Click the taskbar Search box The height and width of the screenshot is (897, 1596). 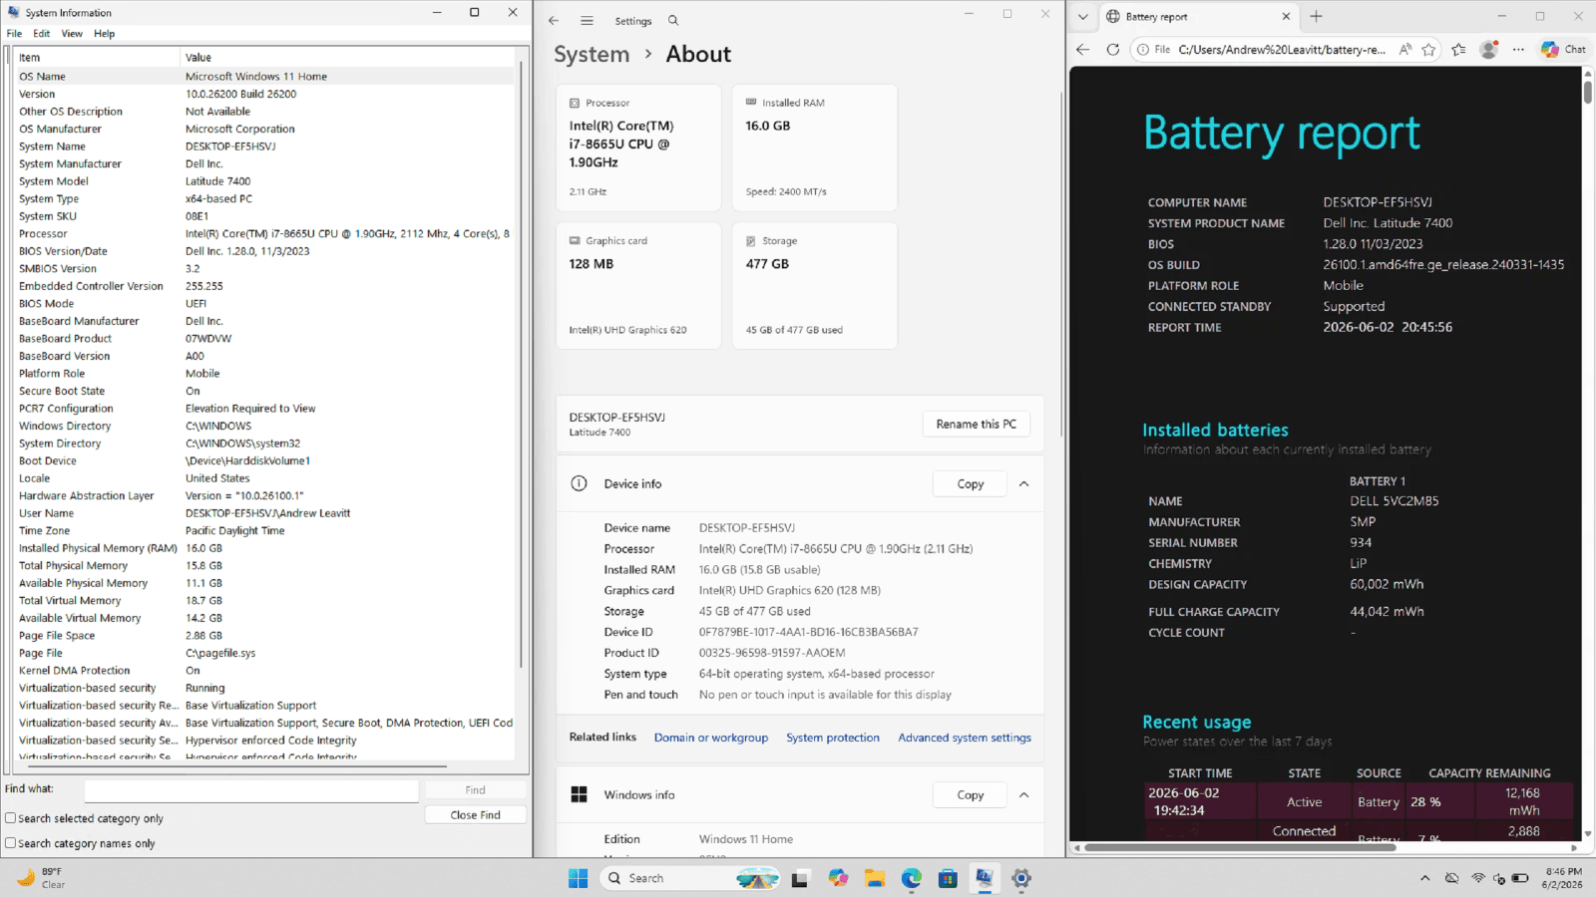[689, 878]
